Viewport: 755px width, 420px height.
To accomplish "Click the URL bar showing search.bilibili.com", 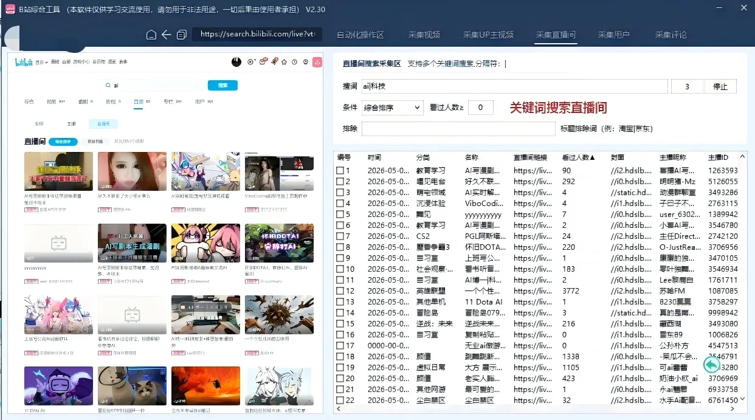I will (x=257, y=34).
